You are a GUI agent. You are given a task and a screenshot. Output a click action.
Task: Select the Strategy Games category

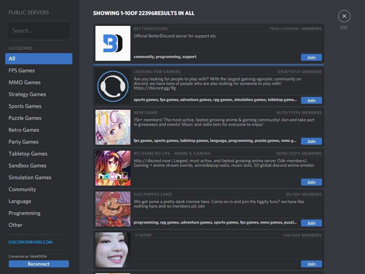point(39,94)
